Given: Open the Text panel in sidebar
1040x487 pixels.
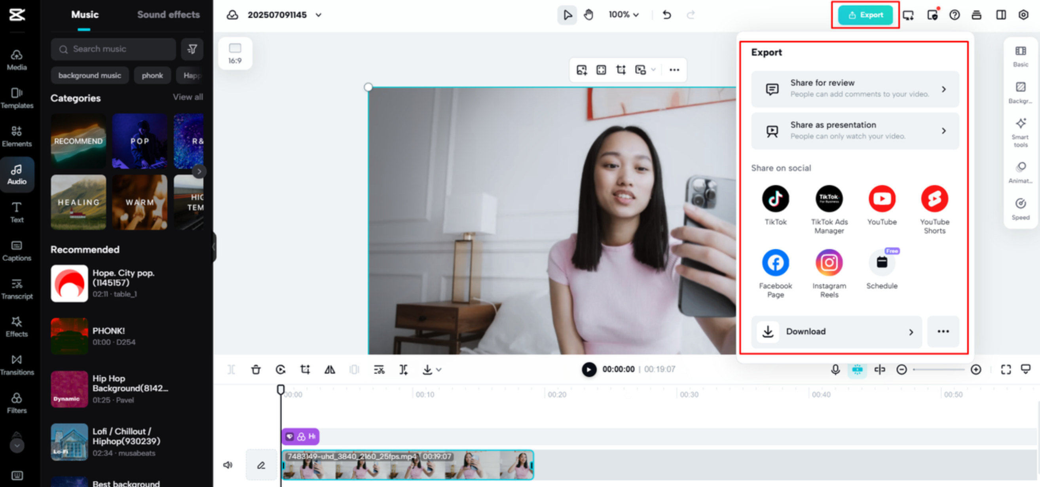Looking at the screenshot, I should click(17, 212).
